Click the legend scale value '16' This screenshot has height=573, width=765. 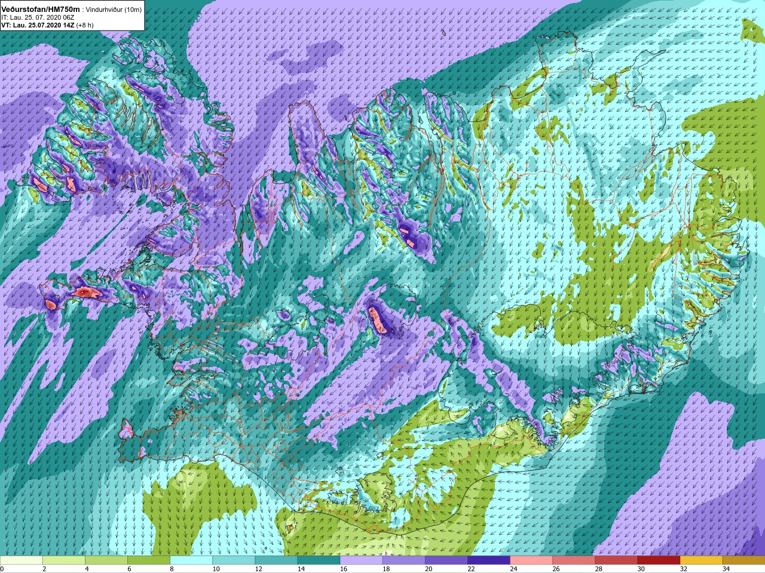click(x=344, y=569)
